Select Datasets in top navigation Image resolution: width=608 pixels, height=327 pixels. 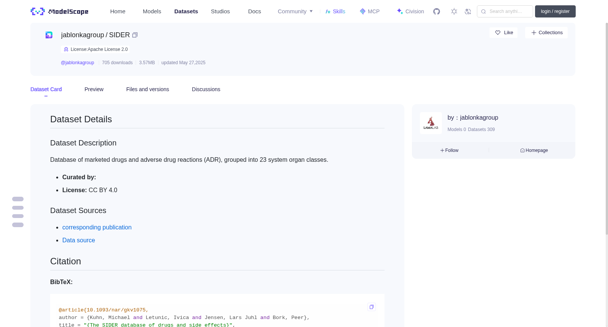tap(186, 11)
